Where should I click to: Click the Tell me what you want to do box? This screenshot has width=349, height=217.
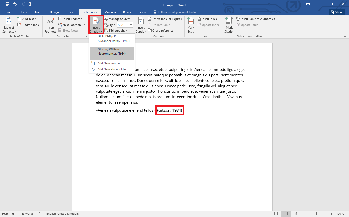(176, 12)
